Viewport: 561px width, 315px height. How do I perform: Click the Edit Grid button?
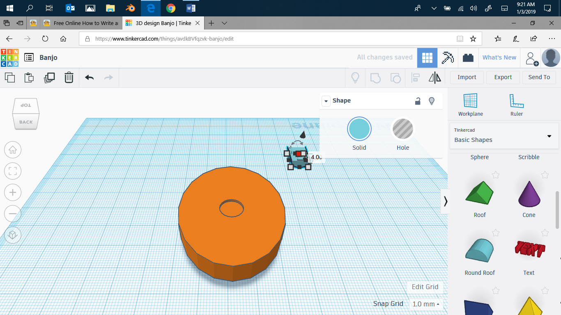coord(425,287)
